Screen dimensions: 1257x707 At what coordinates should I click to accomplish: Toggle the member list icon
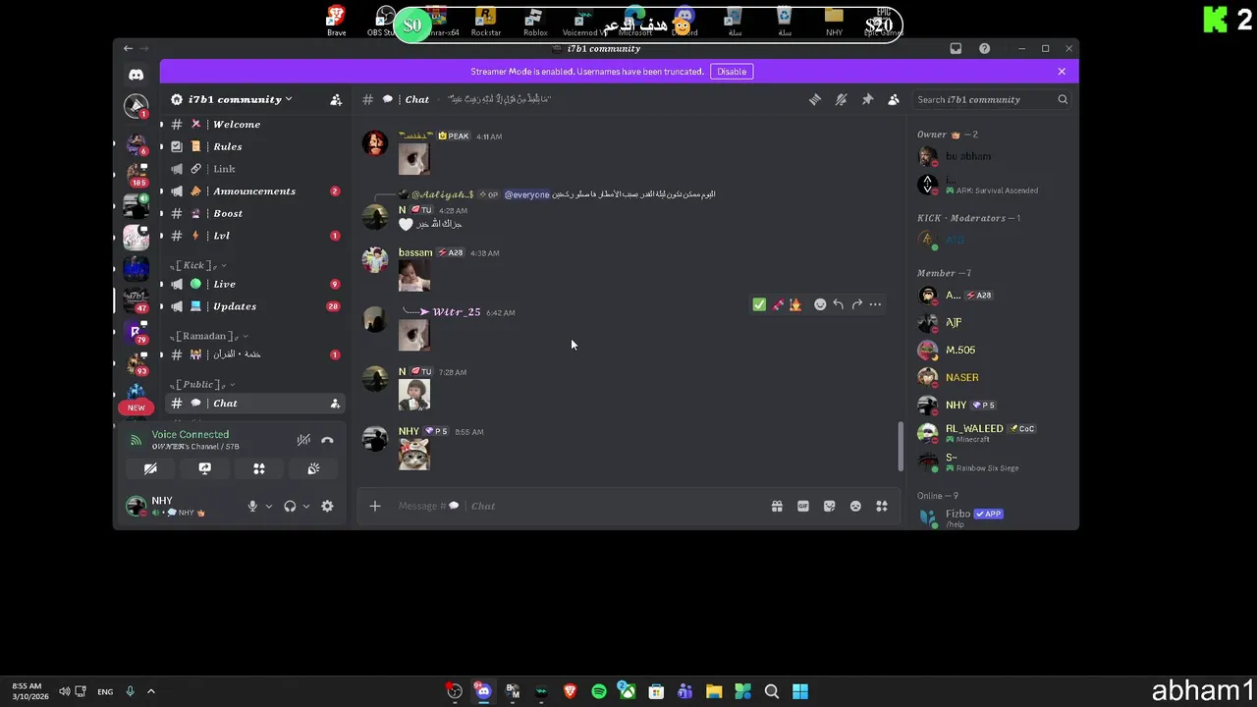pyautogui.click(x=894, y=99)
